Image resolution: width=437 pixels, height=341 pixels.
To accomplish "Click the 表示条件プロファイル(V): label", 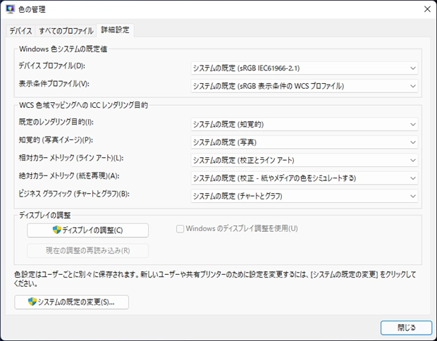I will (54, 84).
